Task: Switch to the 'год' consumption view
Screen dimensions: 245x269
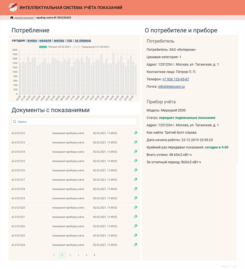Action: pos(69,40)
